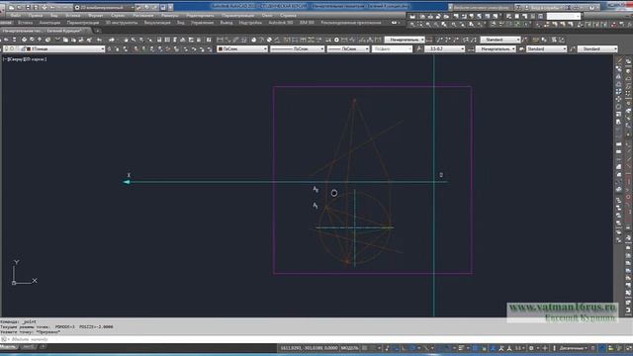The image size is (633, 356).
Task: Open the rightmost Standard style dropdown
Action: coord(597,48)
